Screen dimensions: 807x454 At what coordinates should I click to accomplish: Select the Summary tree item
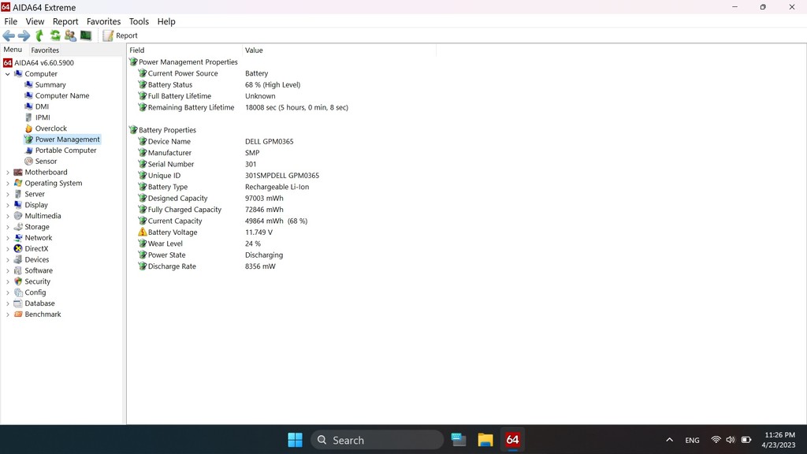(x=50, y=85)
